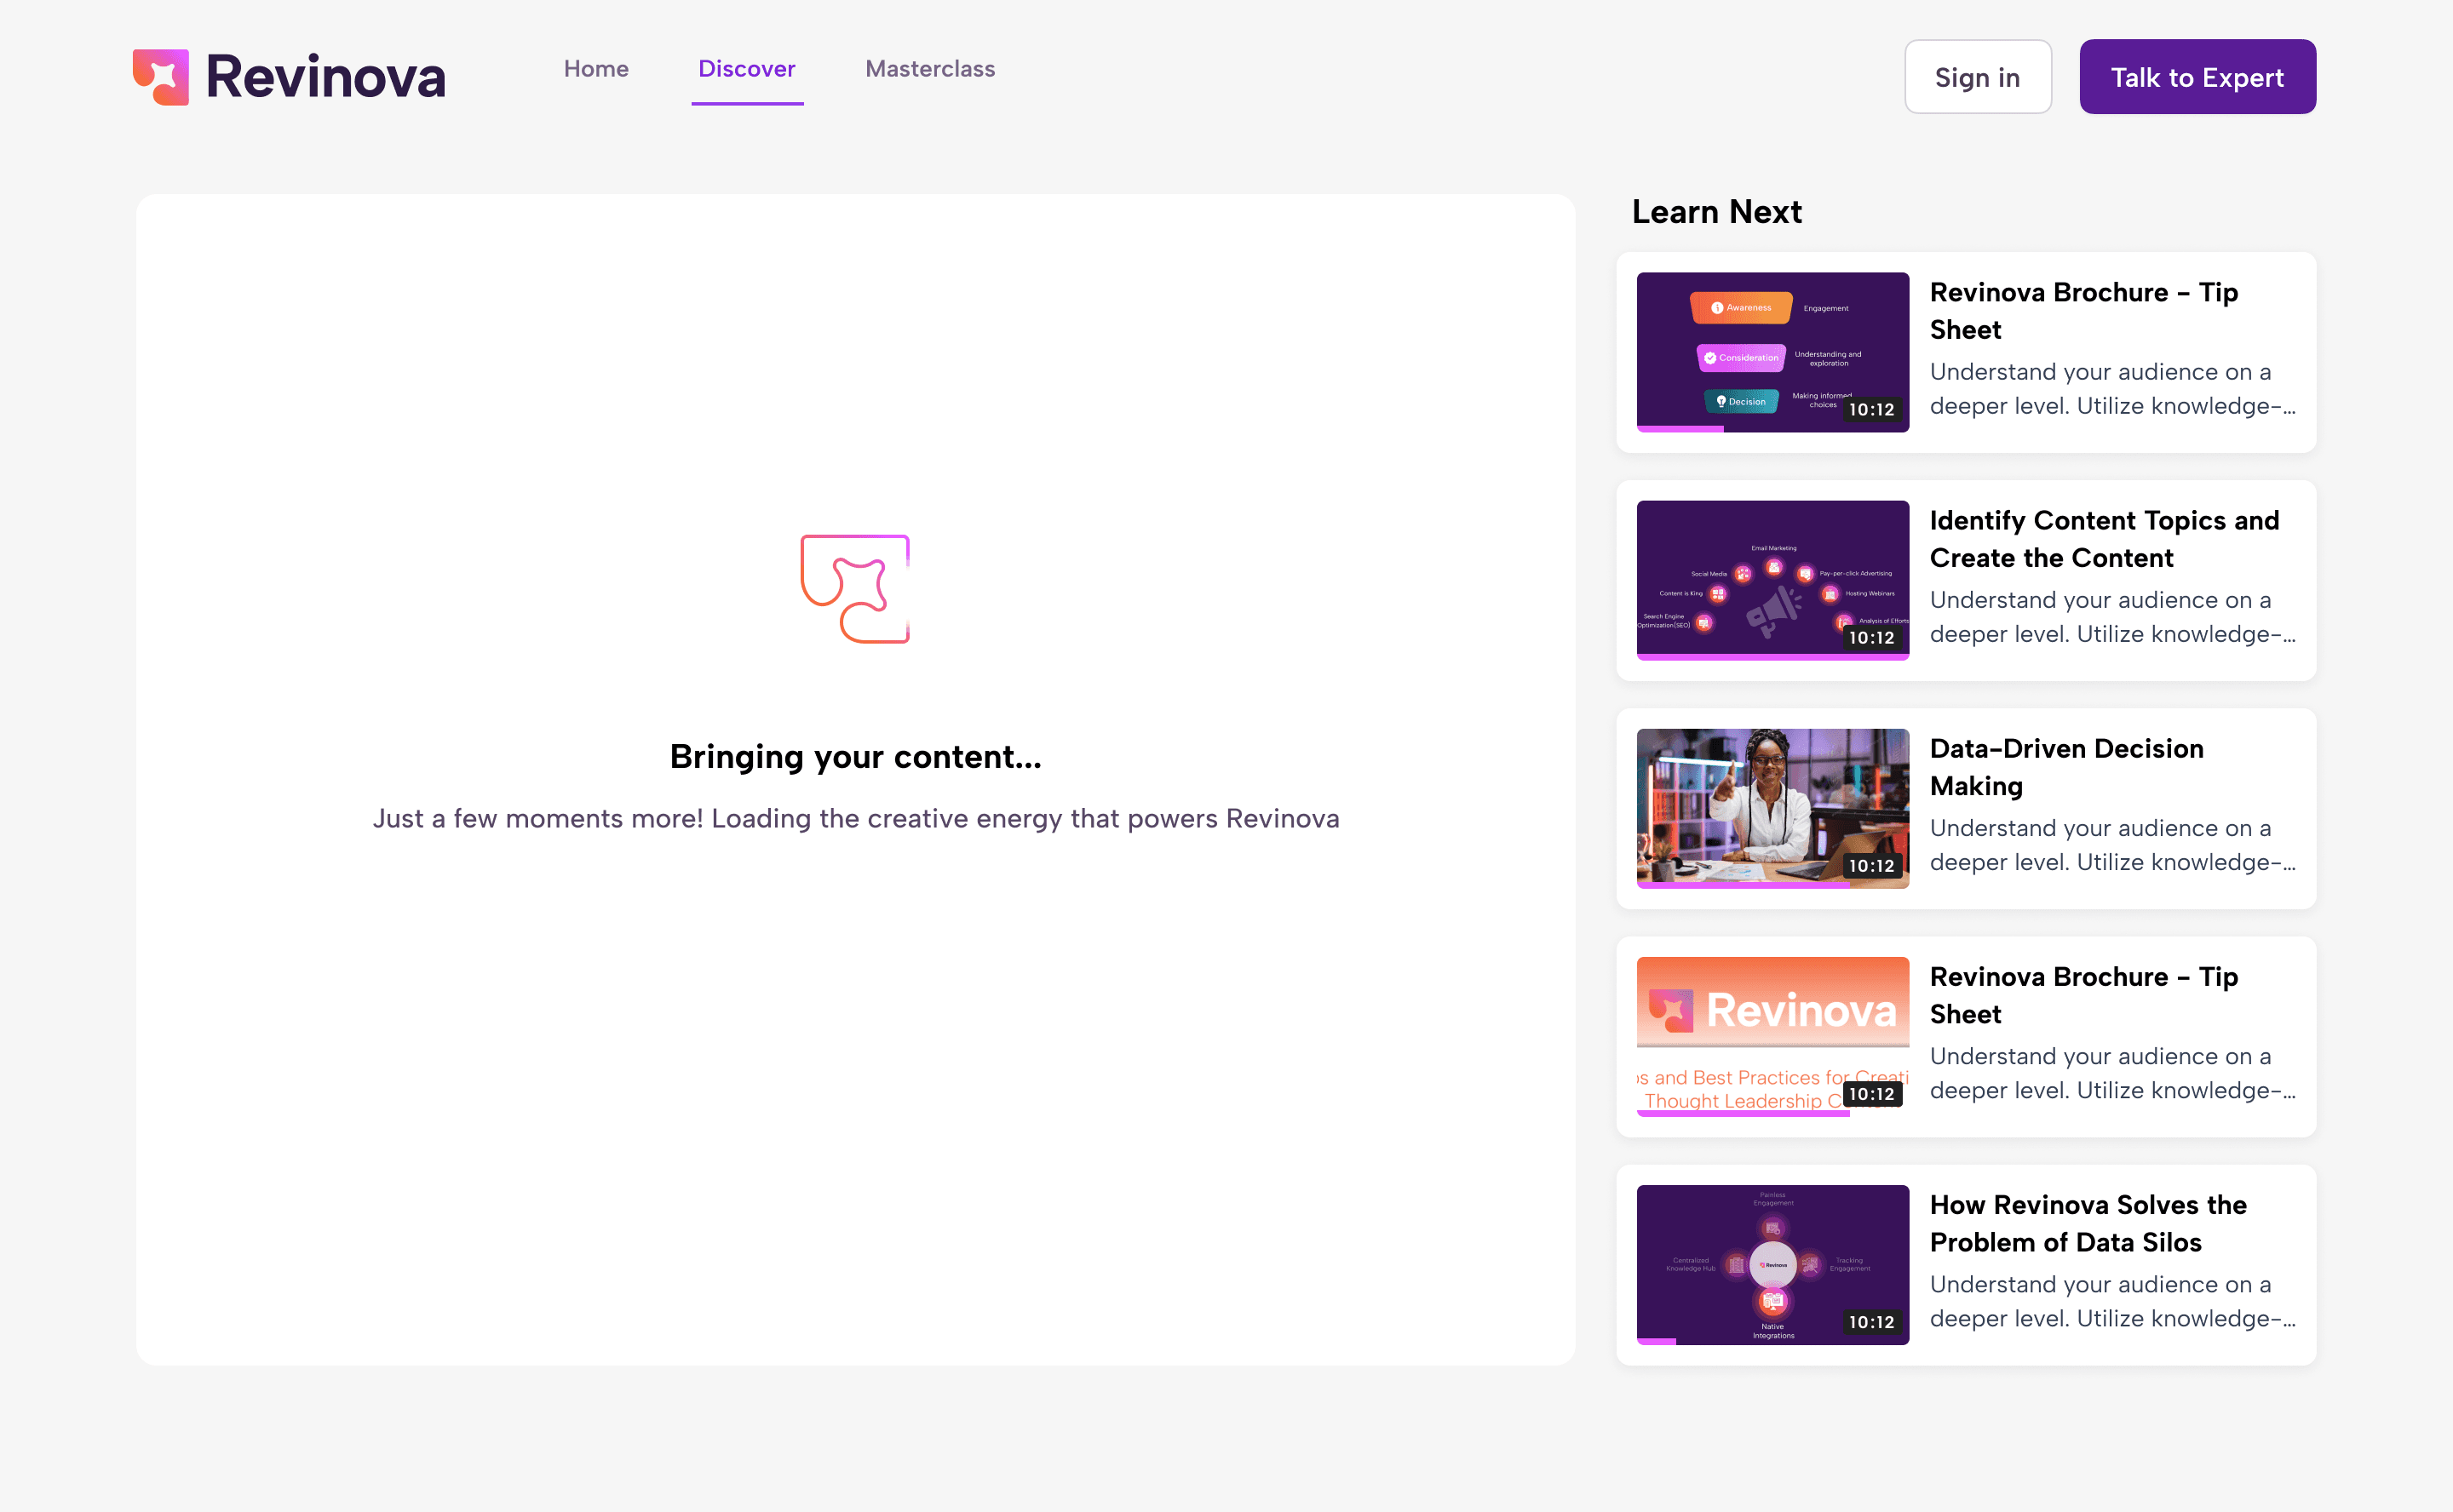Open the orange Revinova brochure thumbnail
The image size is (2453, 1512).
(1772, 1035)
